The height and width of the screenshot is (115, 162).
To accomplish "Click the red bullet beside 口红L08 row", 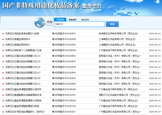I will (3, 78).
